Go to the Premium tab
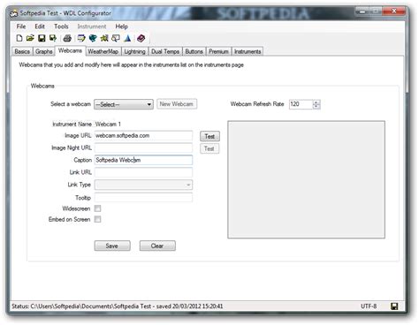The height and width of the screenshot is (325, 419). coord(218,51)
